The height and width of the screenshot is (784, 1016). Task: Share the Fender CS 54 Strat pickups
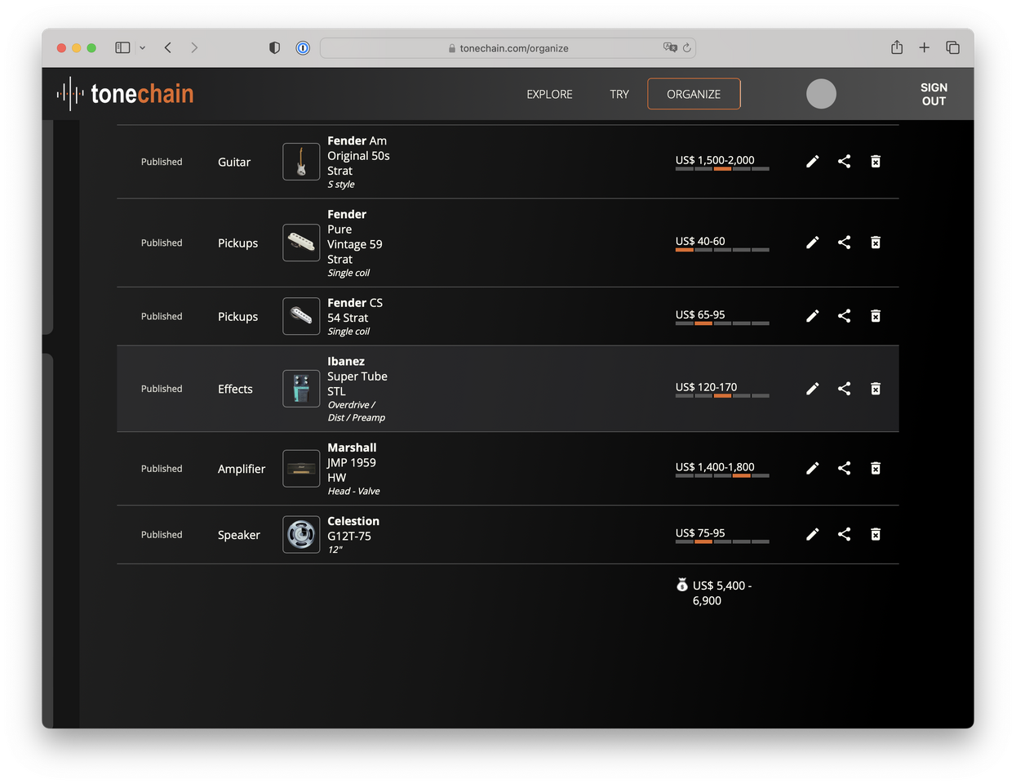844,316
